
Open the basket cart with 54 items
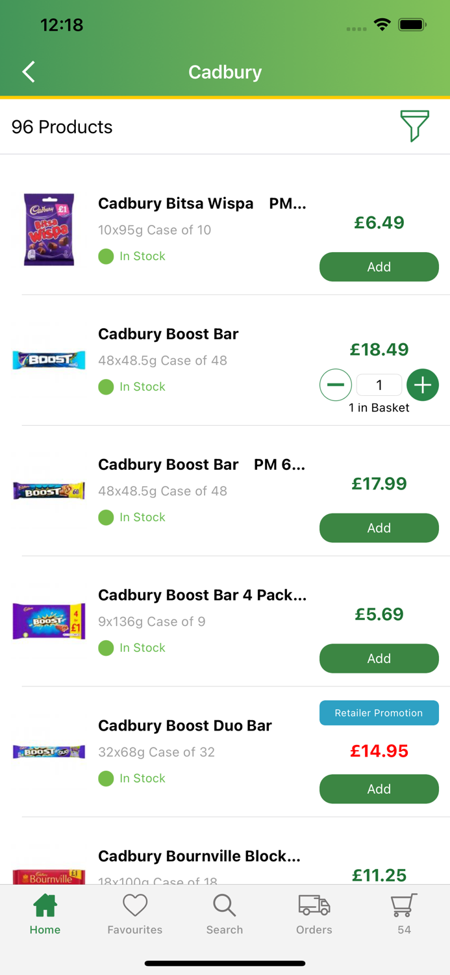(404, 914)
